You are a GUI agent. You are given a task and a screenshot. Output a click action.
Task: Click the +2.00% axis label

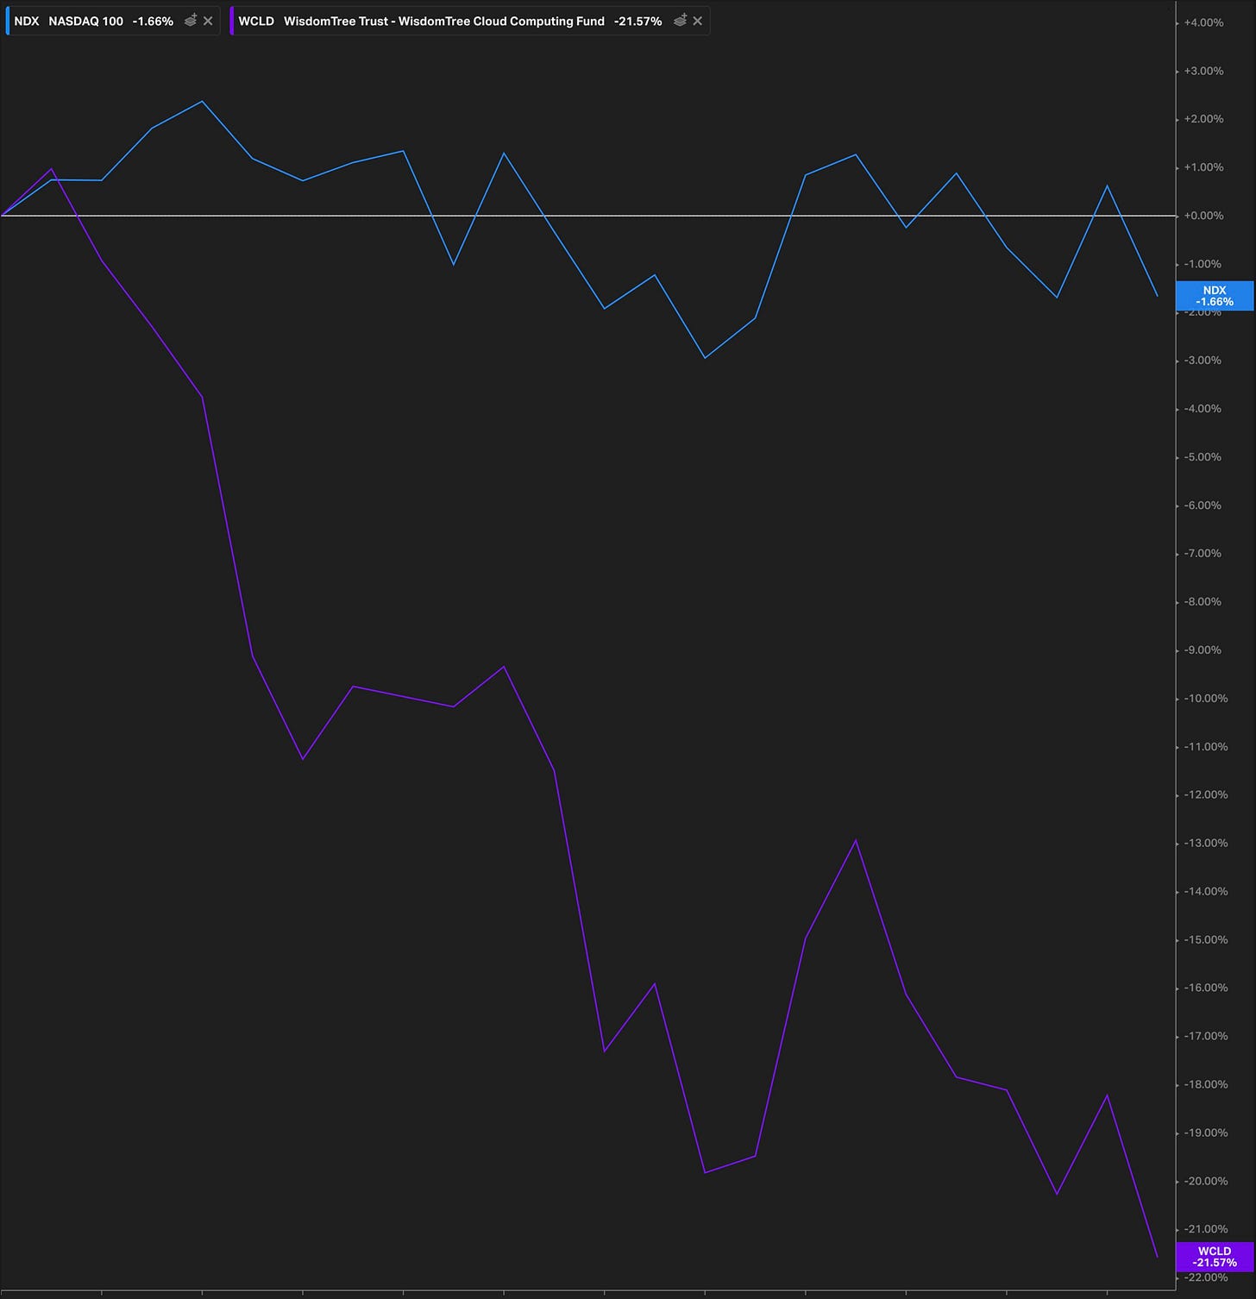(x=1204, y=119)
